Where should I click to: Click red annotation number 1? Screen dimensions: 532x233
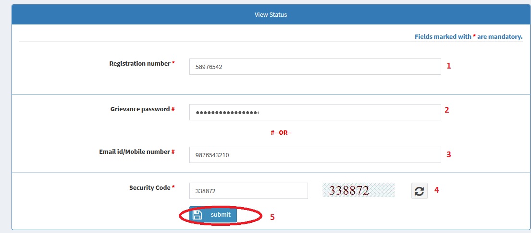[449, 66]
